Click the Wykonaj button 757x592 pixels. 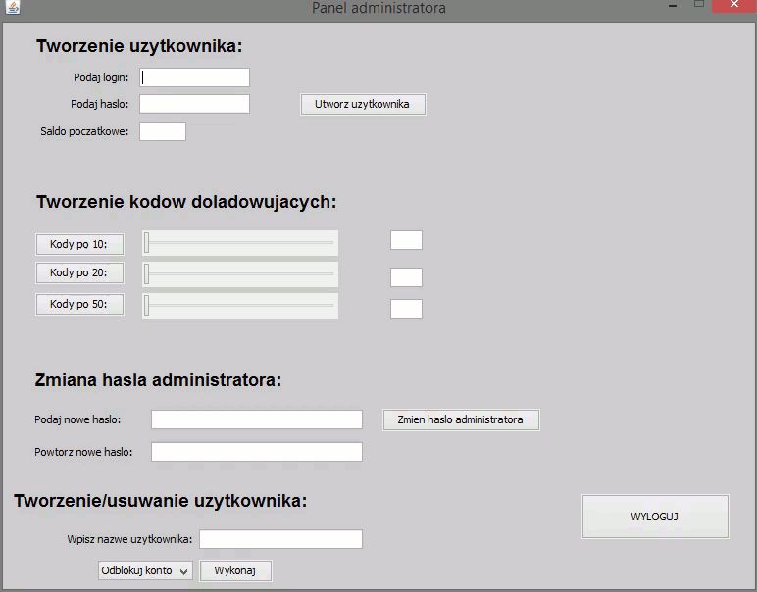235,570
